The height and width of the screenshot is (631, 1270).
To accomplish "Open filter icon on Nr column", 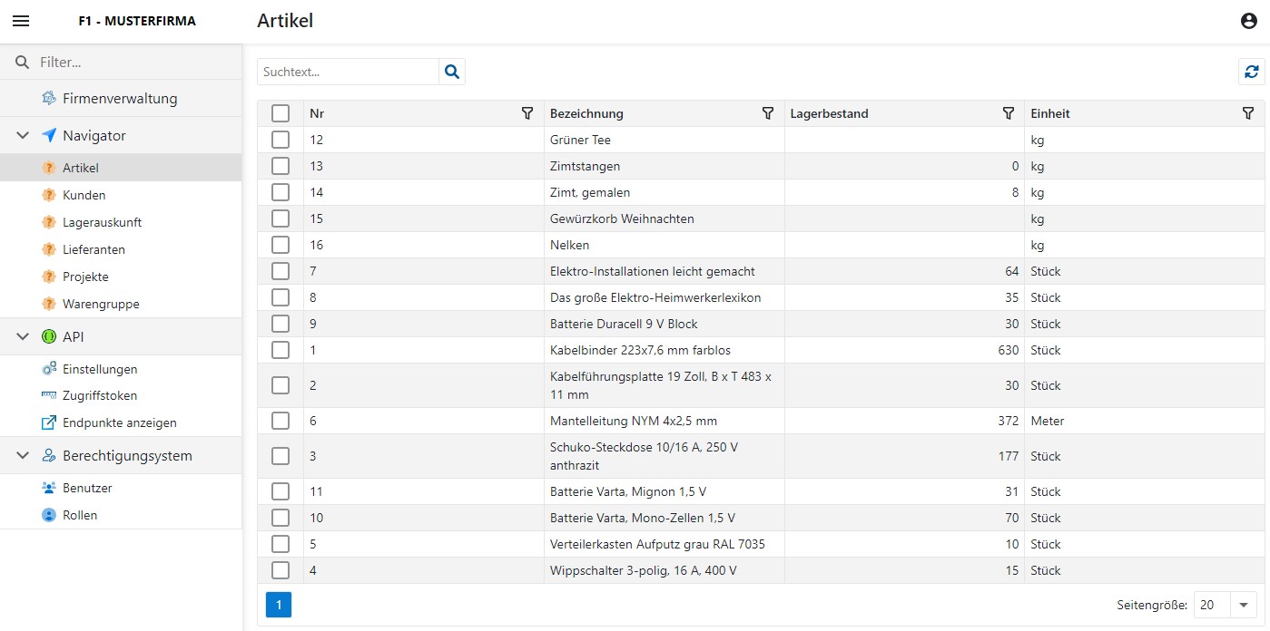I will click(x=527, y=113).
